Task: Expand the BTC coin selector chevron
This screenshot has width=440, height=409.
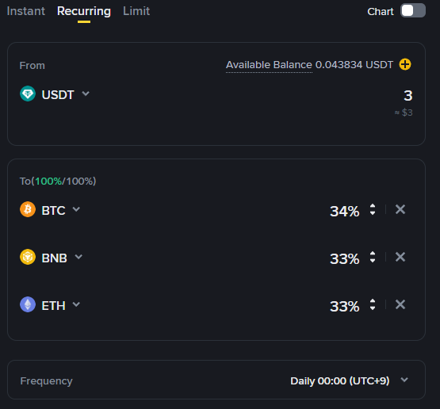Action: click(76, 209)
